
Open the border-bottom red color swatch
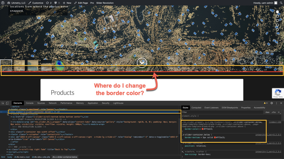[215, 137]
